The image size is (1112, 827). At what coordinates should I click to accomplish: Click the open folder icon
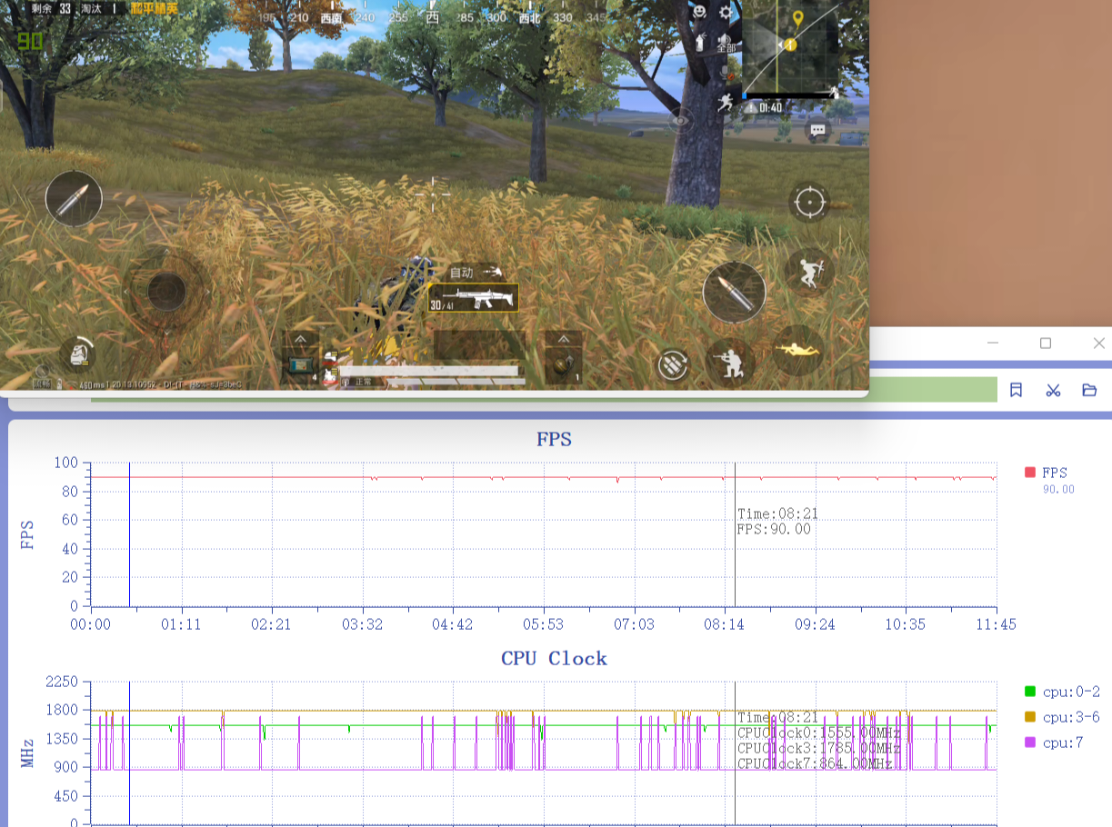click(1089, 390)
